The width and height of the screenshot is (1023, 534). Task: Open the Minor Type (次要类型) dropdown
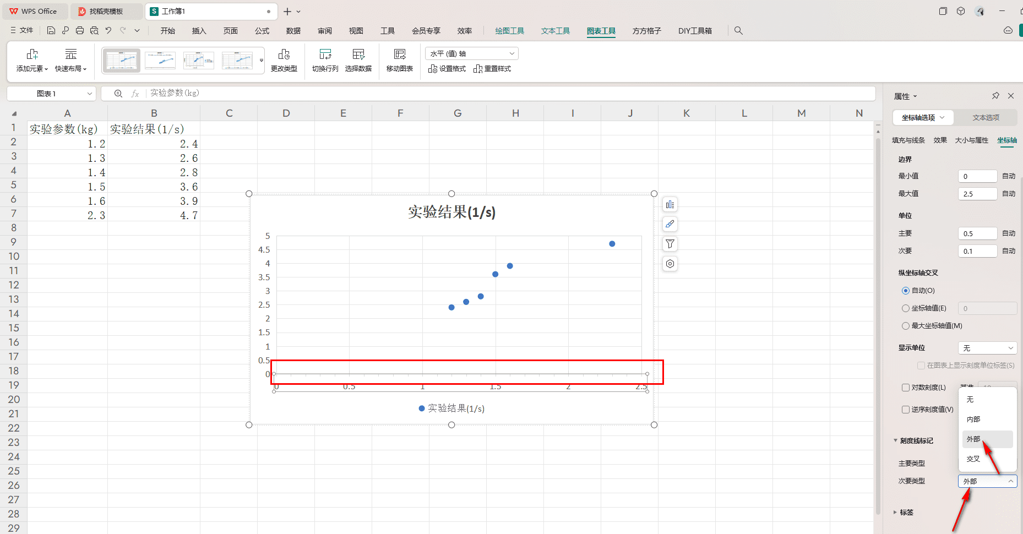click(x=988, y=481)
